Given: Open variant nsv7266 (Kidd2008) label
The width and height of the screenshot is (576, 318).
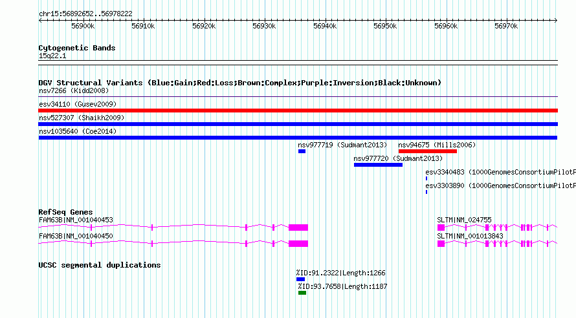Looking at the screenshot, I should point(74,90).
